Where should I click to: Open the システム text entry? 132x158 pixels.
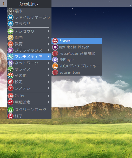click(x=23, y=88)
